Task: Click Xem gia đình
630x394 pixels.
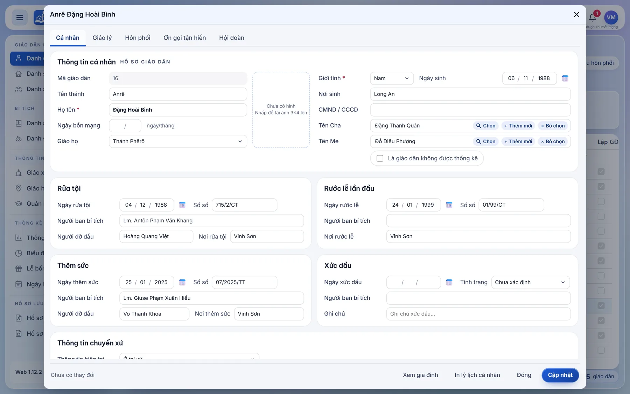Action: coord(420,375)
